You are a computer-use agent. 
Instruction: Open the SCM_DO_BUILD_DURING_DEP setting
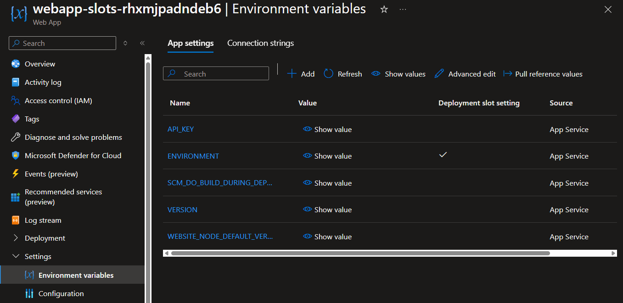(220, 182)
